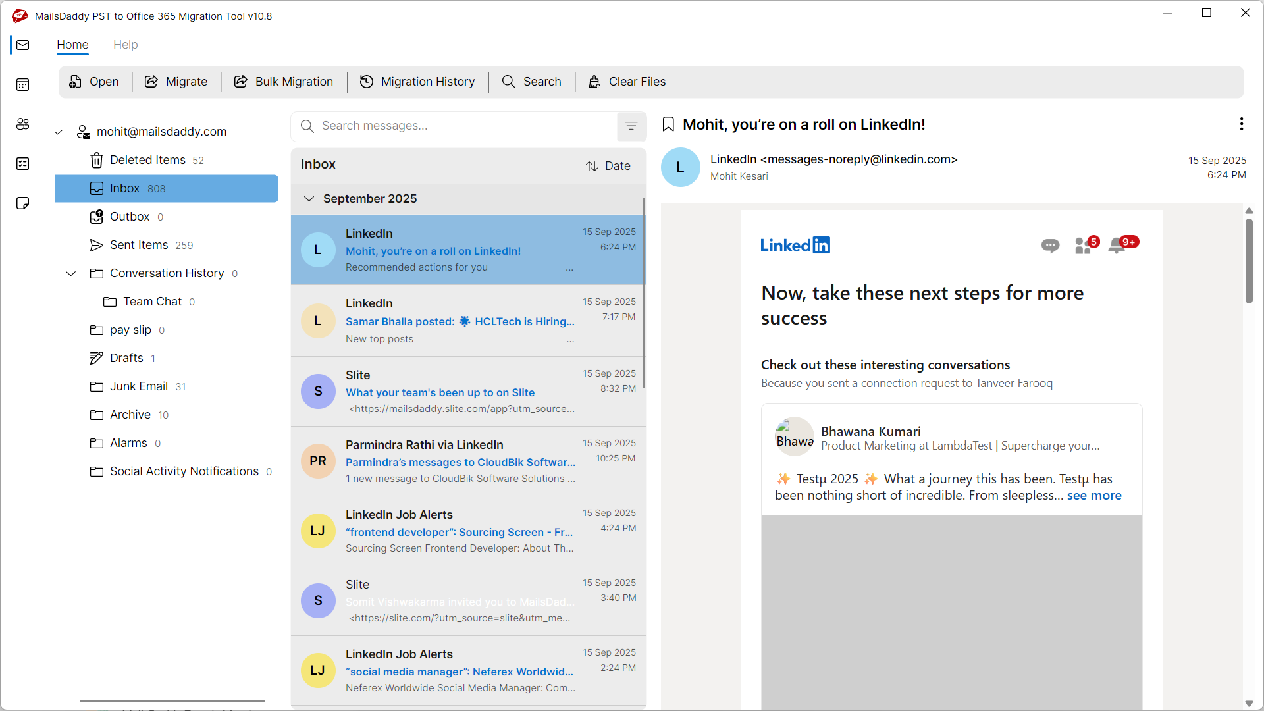1264x711 pixels.
Task: Open the social media manager job alert
Action: point(468,671)
